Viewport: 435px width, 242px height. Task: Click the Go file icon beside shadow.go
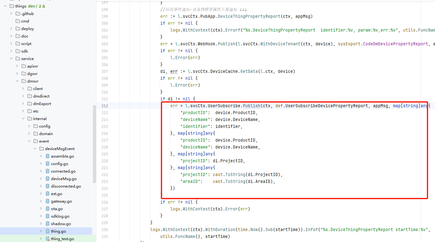point(48,224)
